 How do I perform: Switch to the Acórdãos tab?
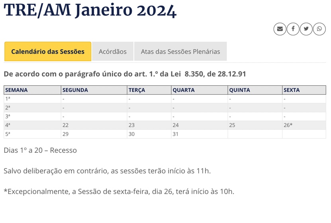(113, 52)
